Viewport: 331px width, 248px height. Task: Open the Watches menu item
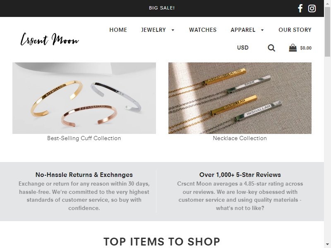(203, 30)
